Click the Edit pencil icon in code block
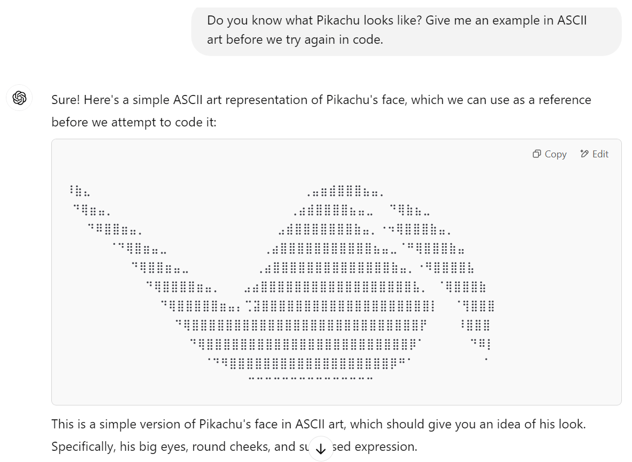The height and width of the screenshot is (462, 632). pos(584,154)
